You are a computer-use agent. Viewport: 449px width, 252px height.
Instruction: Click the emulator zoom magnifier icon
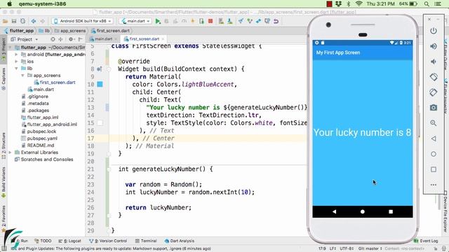[x=434, y=123]
